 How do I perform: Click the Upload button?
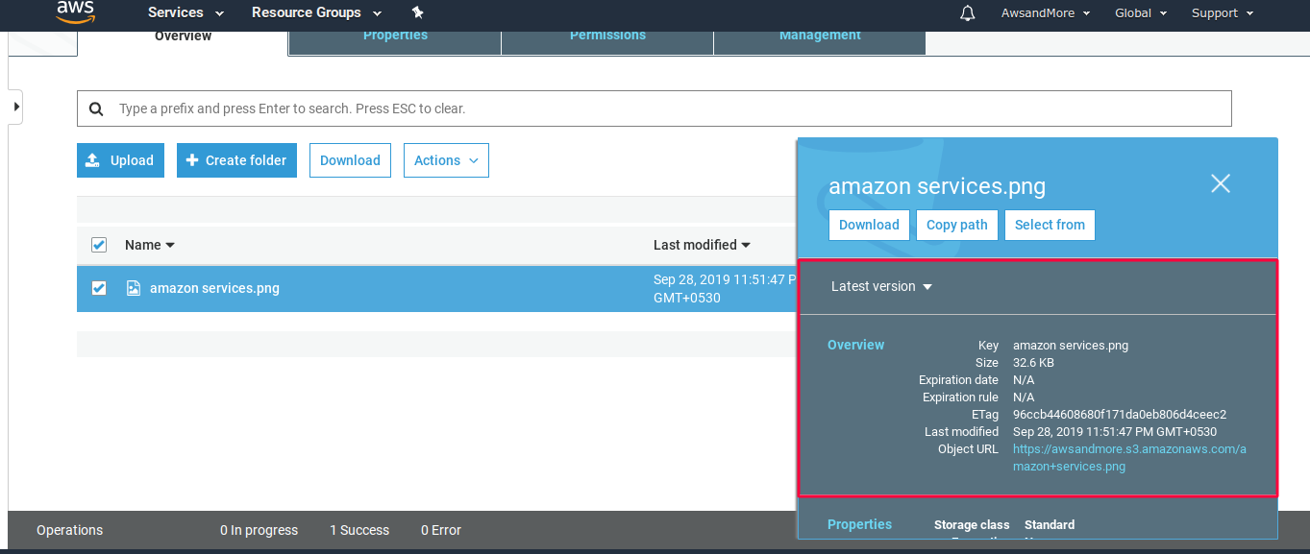(x=121, y=160)
